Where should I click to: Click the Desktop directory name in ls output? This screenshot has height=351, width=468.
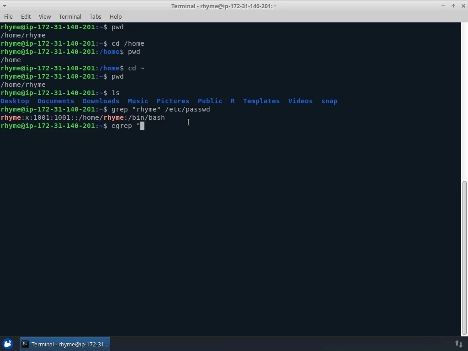(15, 101)
